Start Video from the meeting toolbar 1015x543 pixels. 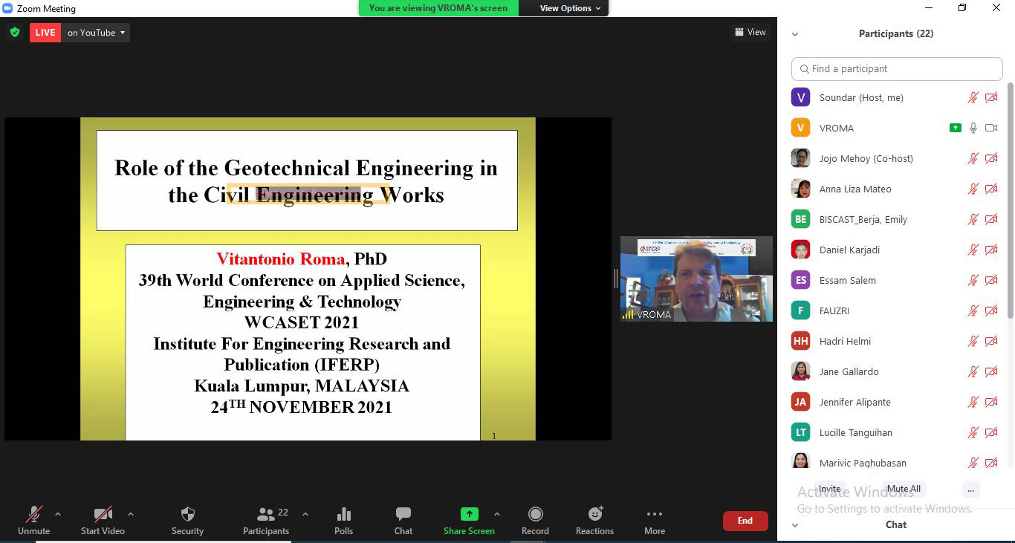pos(103,520)
